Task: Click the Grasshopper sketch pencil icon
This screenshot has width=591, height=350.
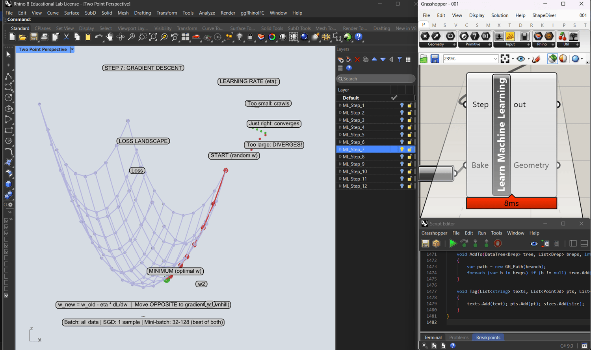Action: pyautogui.click(x=536, y=59)
